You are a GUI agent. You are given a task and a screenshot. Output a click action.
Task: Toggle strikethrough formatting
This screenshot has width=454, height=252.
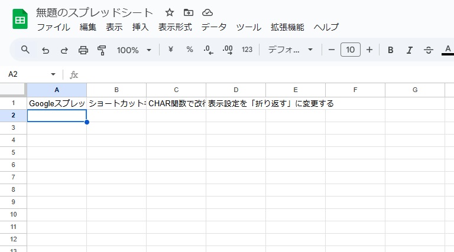coord(428,50)
